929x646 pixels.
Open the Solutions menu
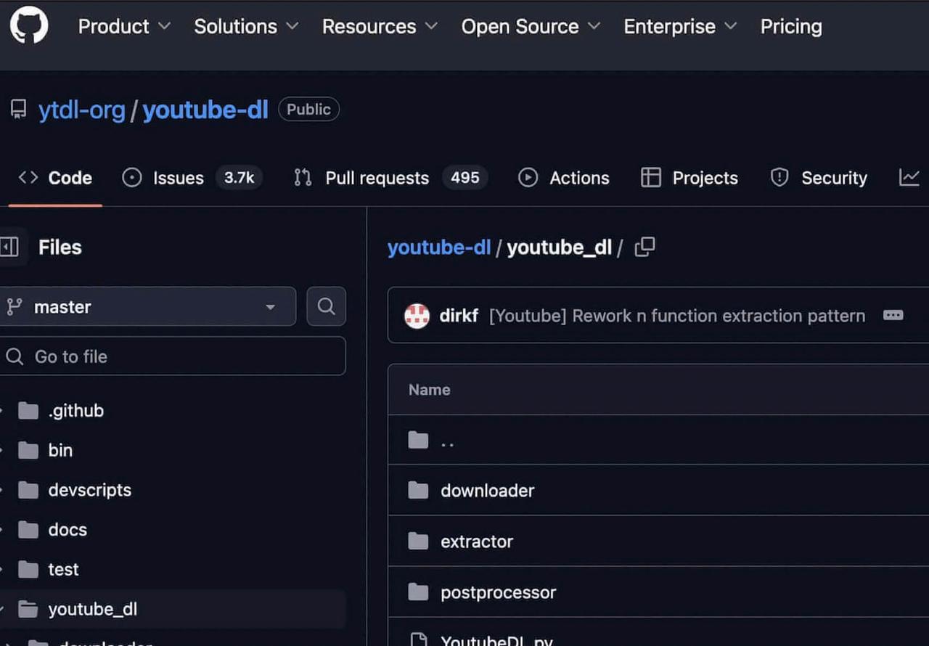246,27
